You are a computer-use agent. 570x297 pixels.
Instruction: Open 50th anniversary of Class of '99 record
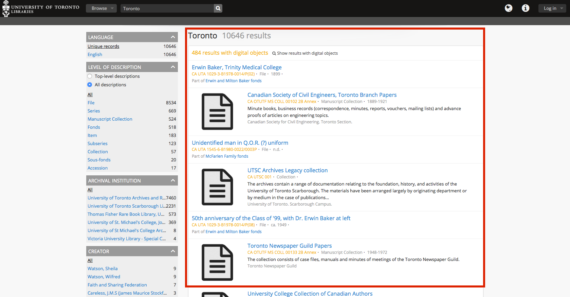click(271, 218)
